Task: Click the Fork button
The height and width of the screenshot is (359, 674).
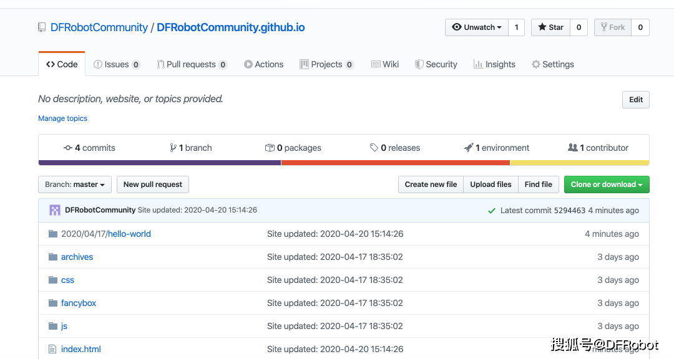Action: coord(613,27)
